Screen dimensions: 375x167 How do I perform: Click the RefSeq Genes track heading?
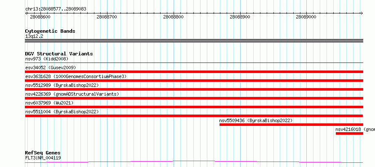(x=43, y=153)
